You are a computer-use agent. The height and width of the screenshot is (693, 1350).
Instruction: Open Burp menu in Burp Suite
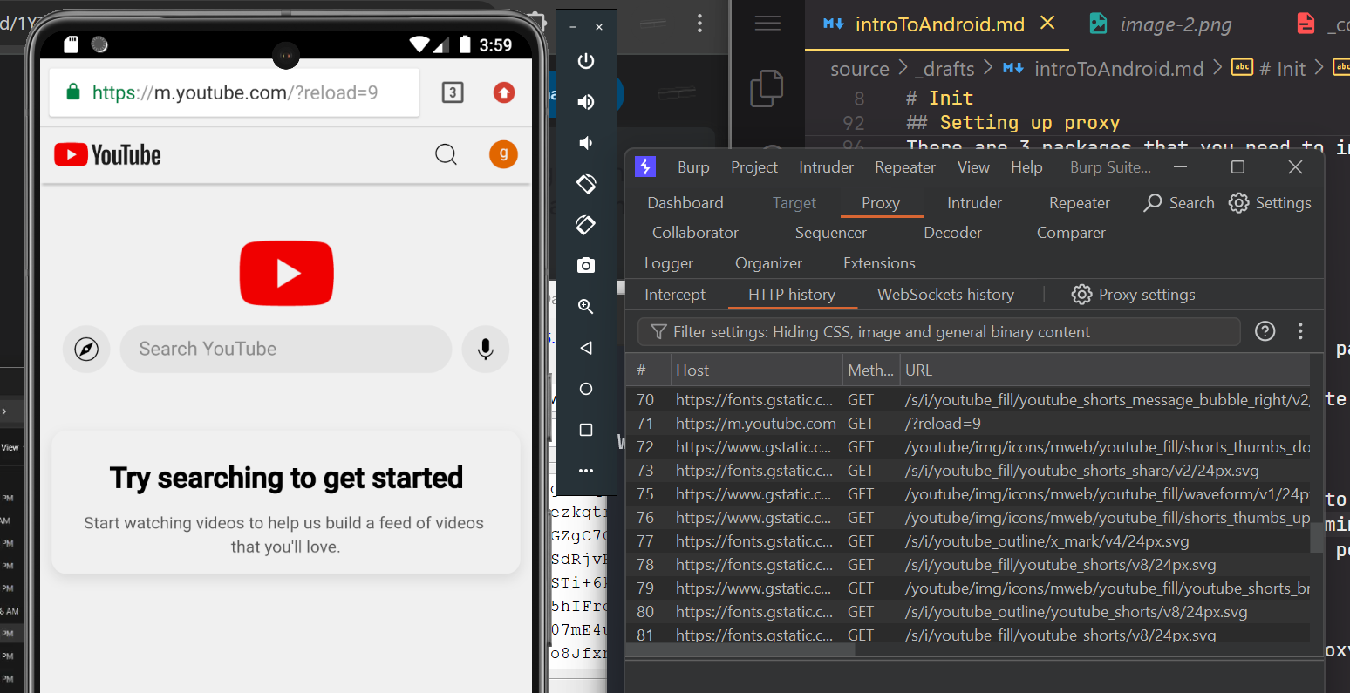click(x=693, y=167)
